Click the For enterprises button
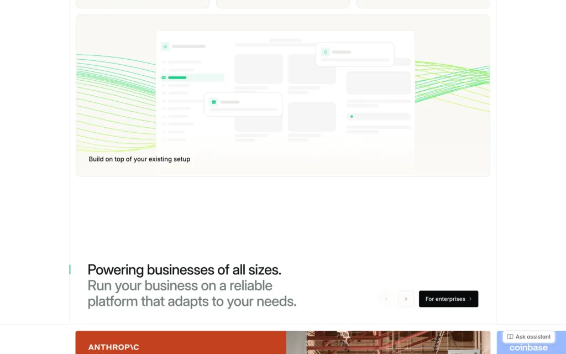The image size is (566, 354). [x=448, y=299]
